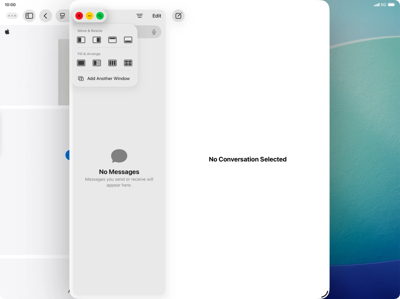Image resolution: width=400 pixels, height=299 pixels.
Task: Toggle the Safari sidebar
Action: (29, 16)
